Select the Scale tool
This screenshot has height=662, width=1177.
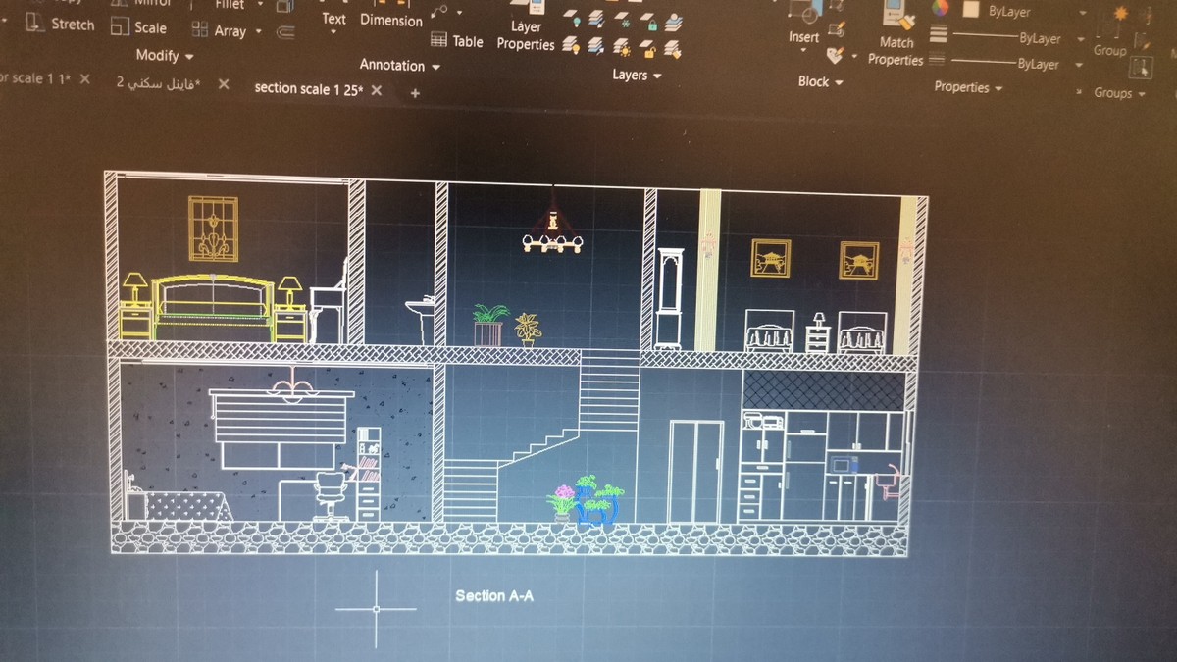139,26
